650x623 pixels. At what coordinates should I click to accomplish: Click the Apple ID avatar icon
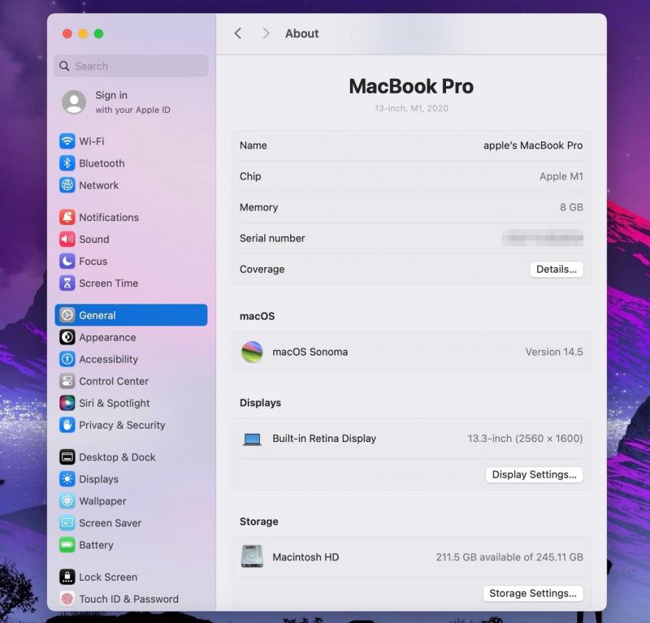click(74, 102)
